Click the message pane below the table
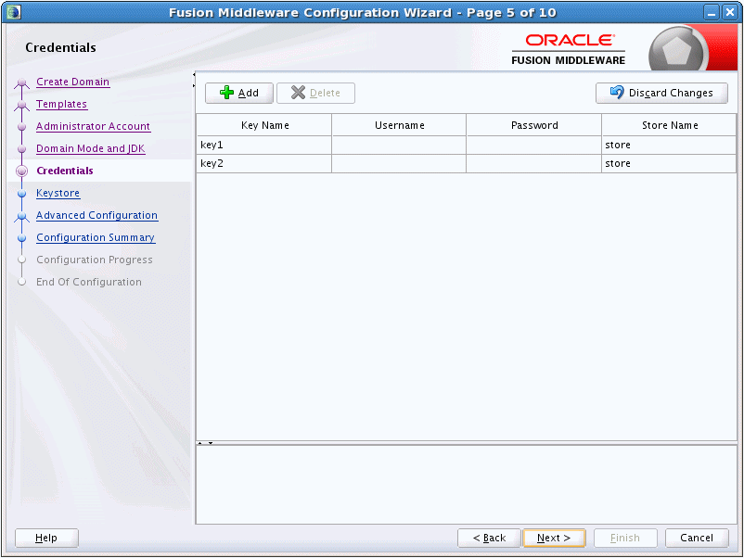The image size is (744, 558). pyautogui.click(x=466, y=484)
